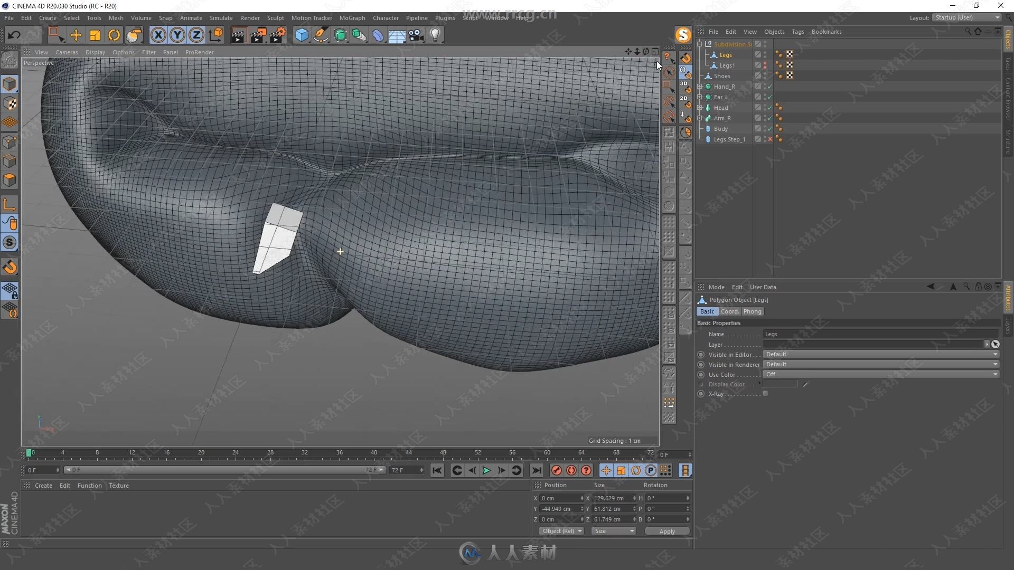Switch to Polygons mode
This screenshot has height=570, width=1014.
pyautogui.click(x=10, y=180)
